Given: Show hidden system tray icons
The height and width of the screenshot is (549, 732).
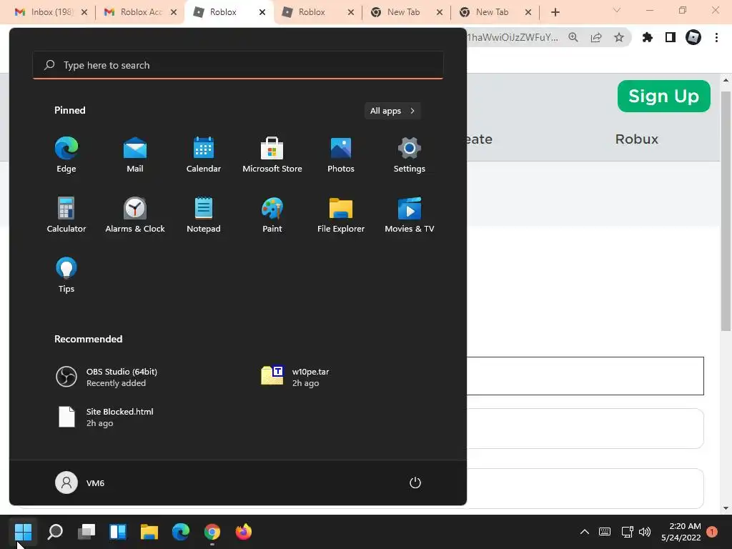Looking at the screenshot, I should tap(585, 532).
